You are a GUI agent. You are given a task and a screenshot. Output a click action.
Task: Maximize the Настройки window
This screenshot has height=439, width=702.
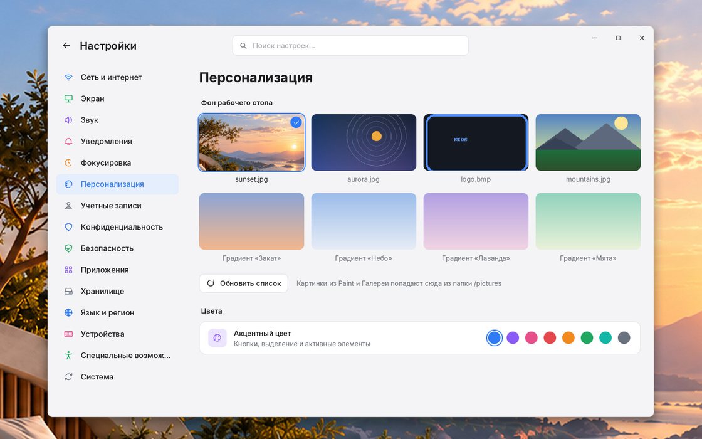pyautogui.click(x=618, y=38)
